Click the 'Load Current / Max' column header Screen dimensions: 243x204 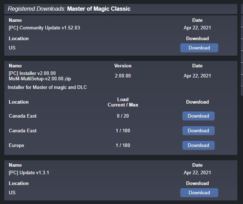pyautogui.click(x=123, y=102)
